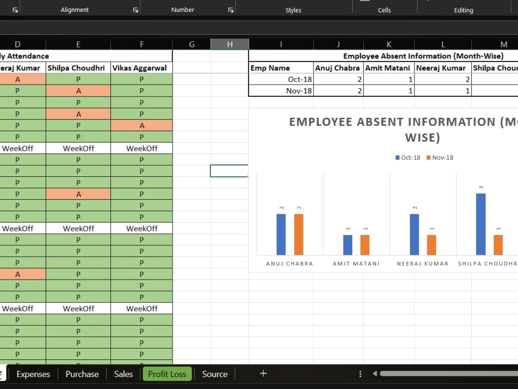Click Neeraj Kumar Oct-18 value 2 cell
Screen dimensions: 518x389
click(443, 79)
